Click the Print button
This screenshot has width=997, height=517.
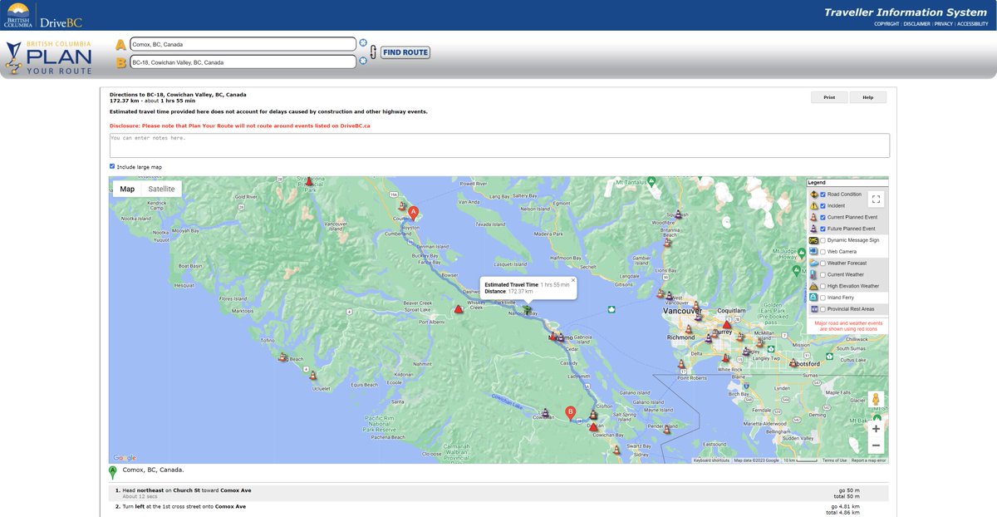(828, 96)
